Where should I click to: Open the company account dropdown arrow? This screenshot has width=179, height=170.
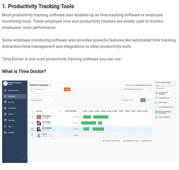[25, 83]
